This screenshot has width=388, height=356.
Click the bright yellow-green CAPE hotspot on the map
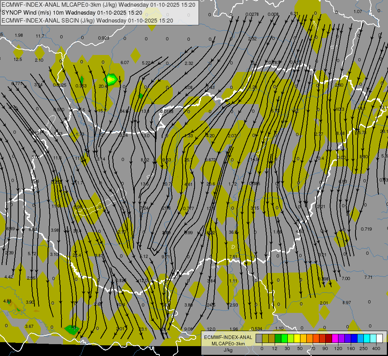[111, 80]
